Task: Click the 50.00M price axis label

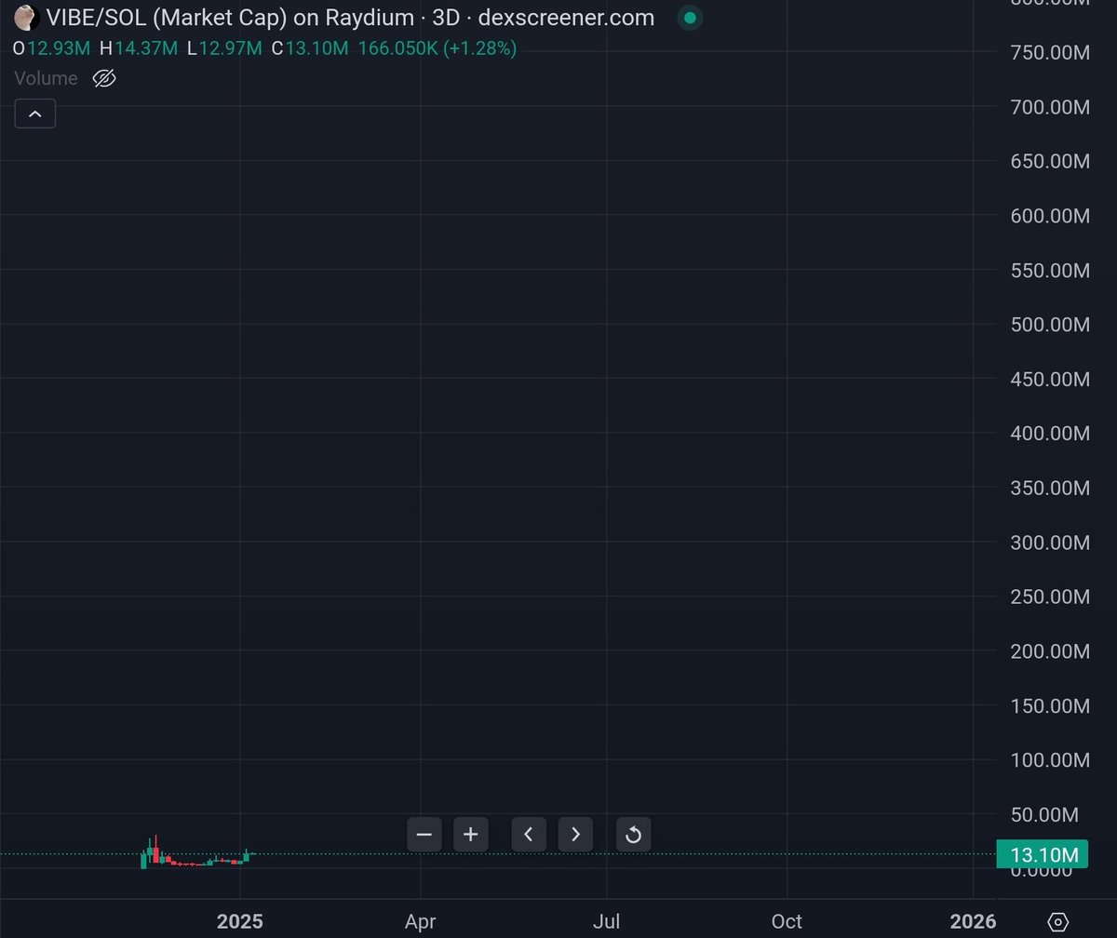Action: [1044, 815]
